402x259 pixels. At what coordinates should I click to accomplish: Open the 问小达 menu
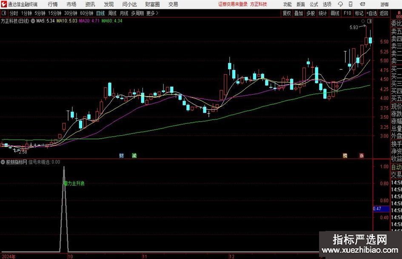coord(129,4)
